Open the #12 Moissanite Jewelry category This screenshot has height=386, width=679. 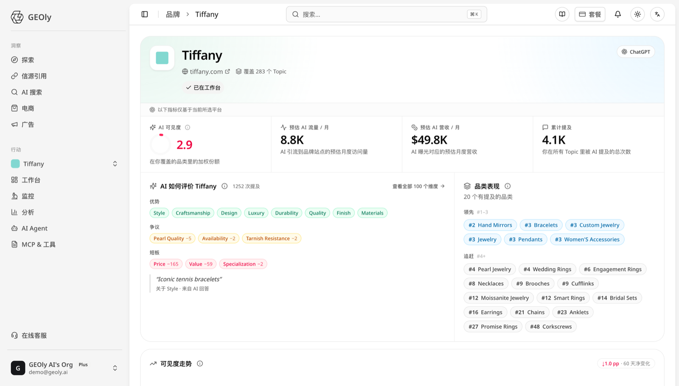(x=499, y=298)
